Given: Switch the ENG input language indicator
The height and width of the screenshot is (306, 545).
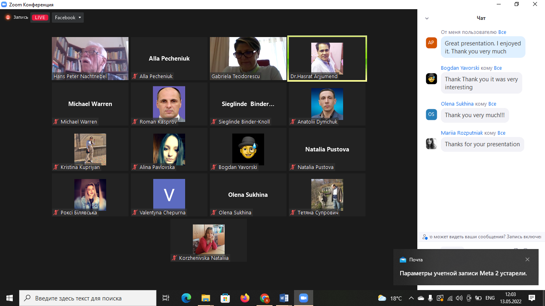Looking at the screenshot, I should (x=490, y=298).
